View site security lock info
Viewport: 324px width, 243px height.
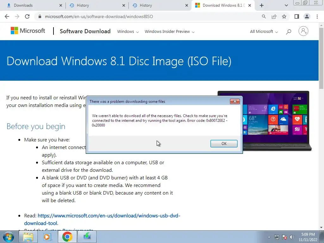(x=40, y=16)
